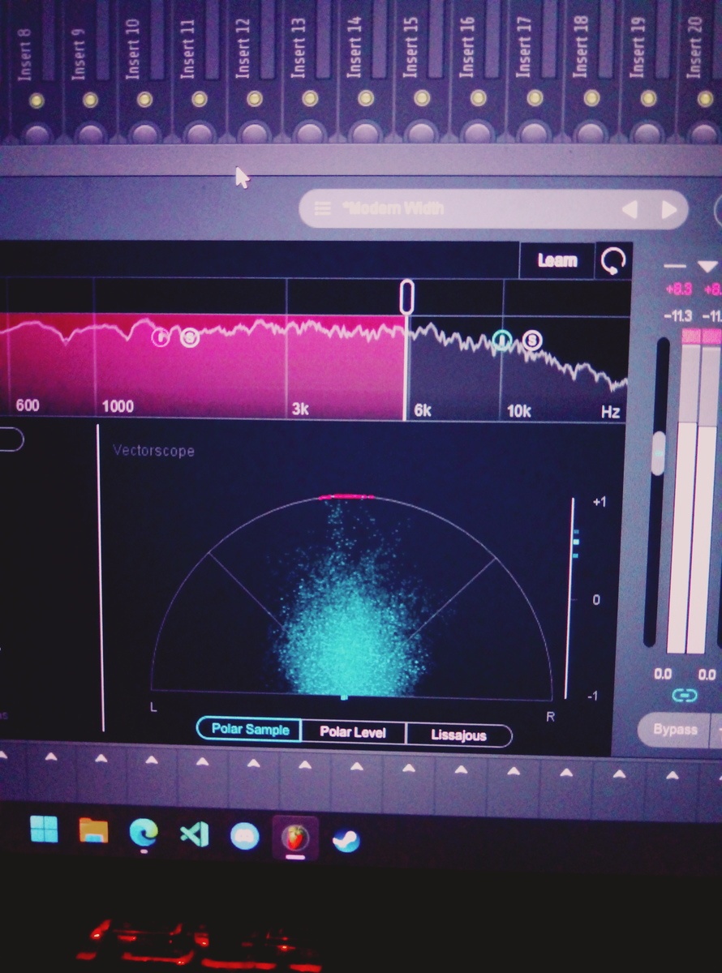Open the Windows Start menu
This screenshot has width=722, height=973.
click(x=44, y=829)
